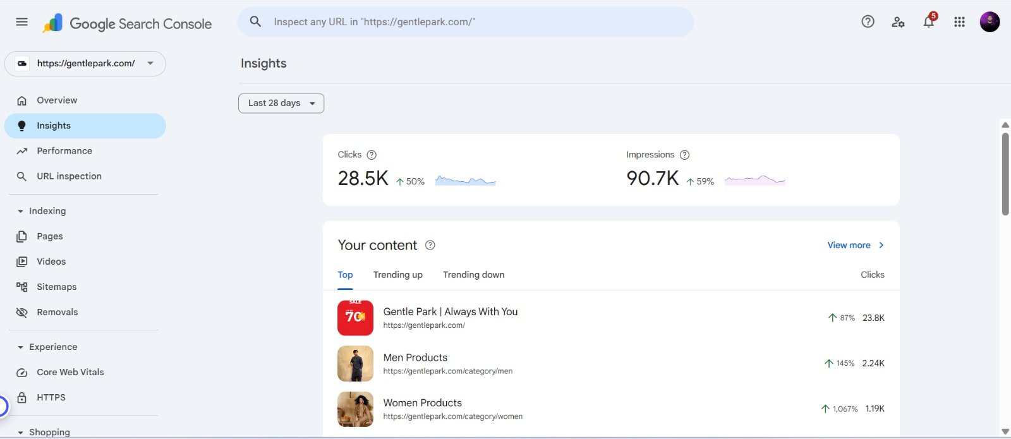Viewport: 1011px width, 439px height.
Task: Select Insights in sidebar
Action: click(85, 126)
